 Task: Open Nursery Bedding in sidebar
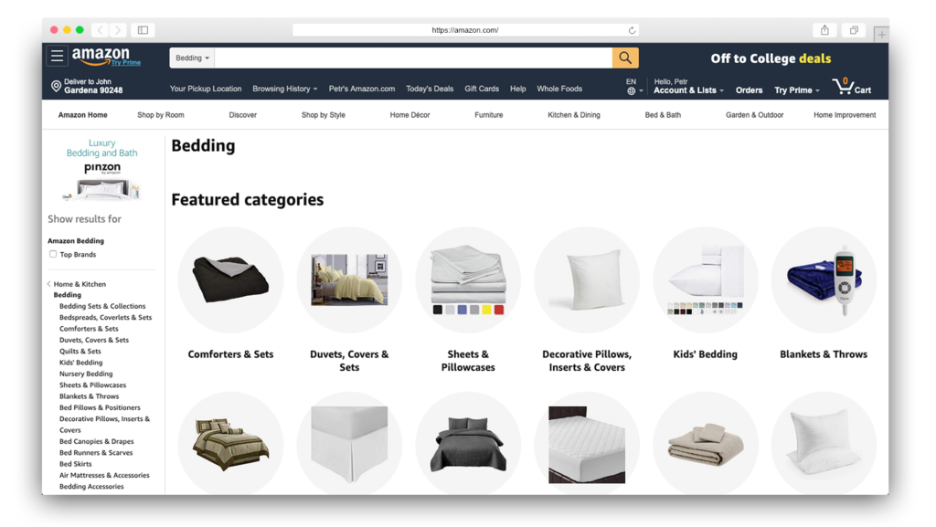pyautogui.click(x=86, y=374)
